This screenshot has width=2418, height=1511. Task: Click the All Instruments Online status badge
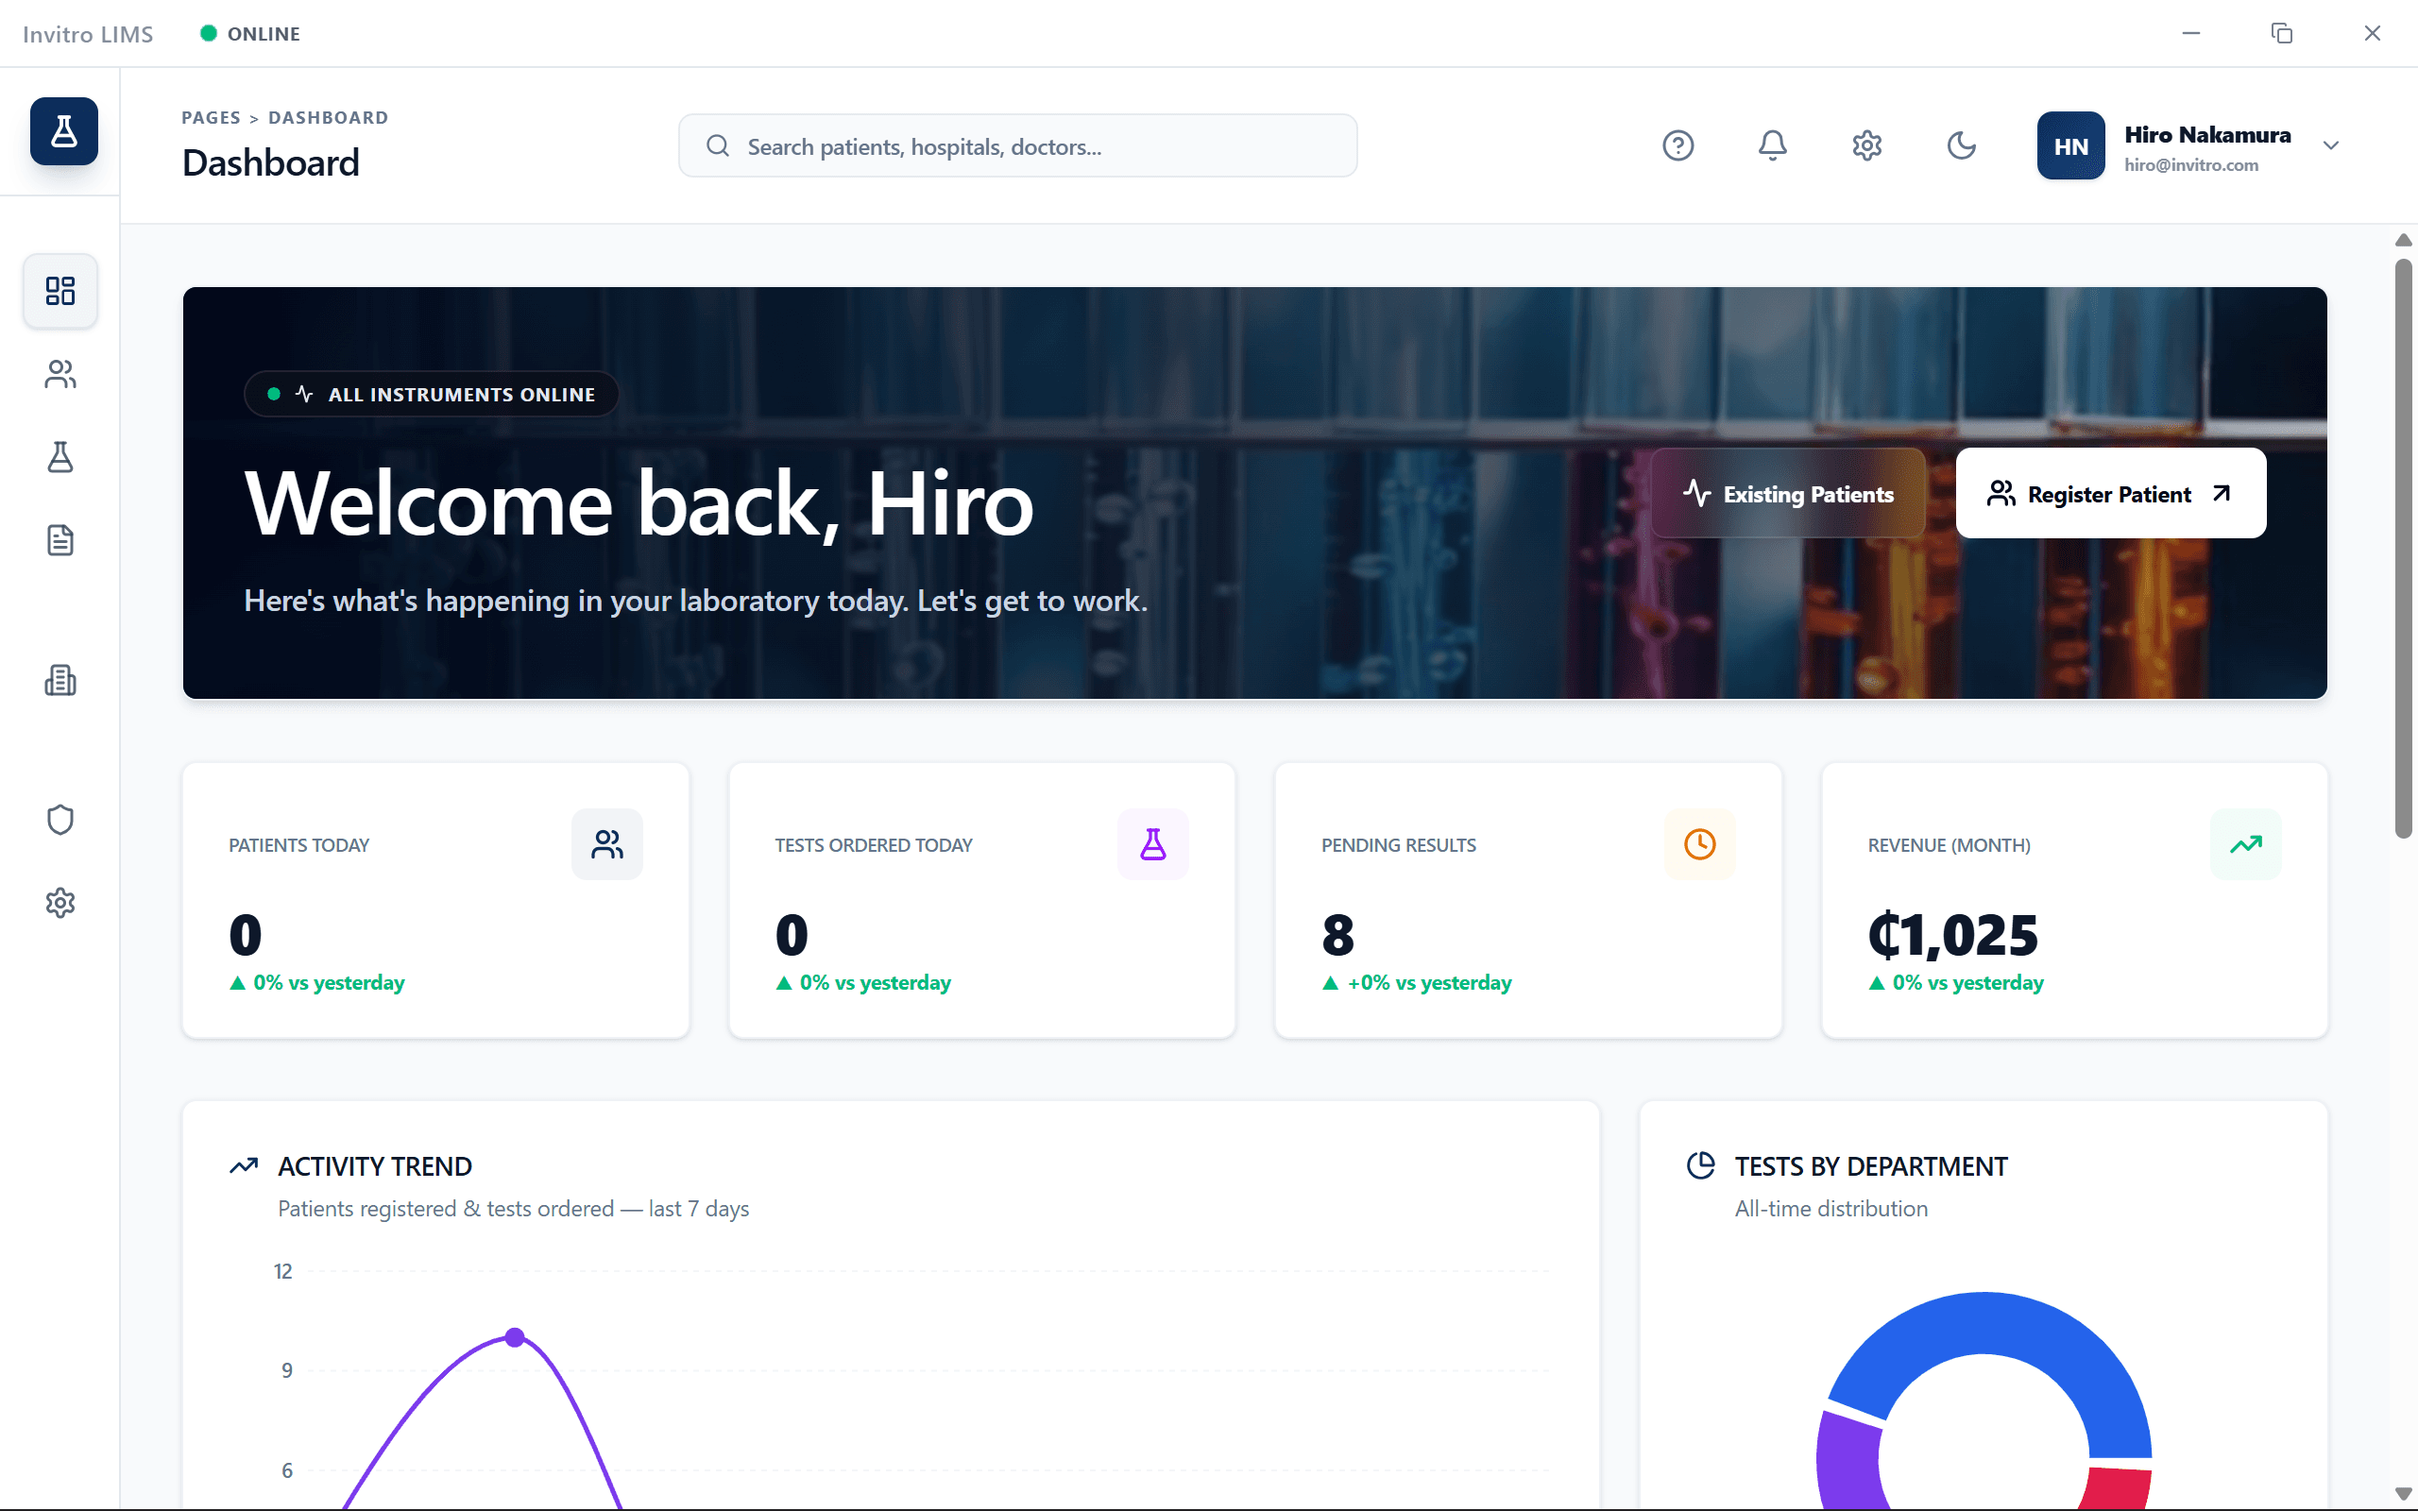tap(431, 395)
